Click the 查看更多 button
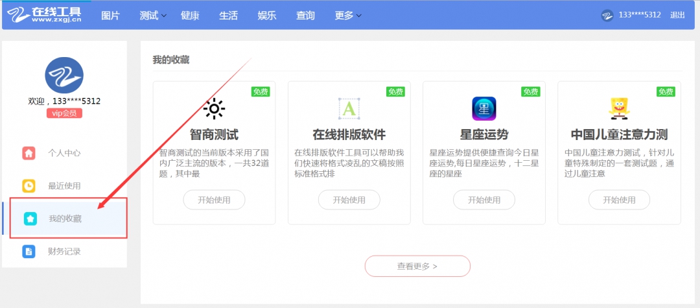The image size is (700, 308). (417, 266)
